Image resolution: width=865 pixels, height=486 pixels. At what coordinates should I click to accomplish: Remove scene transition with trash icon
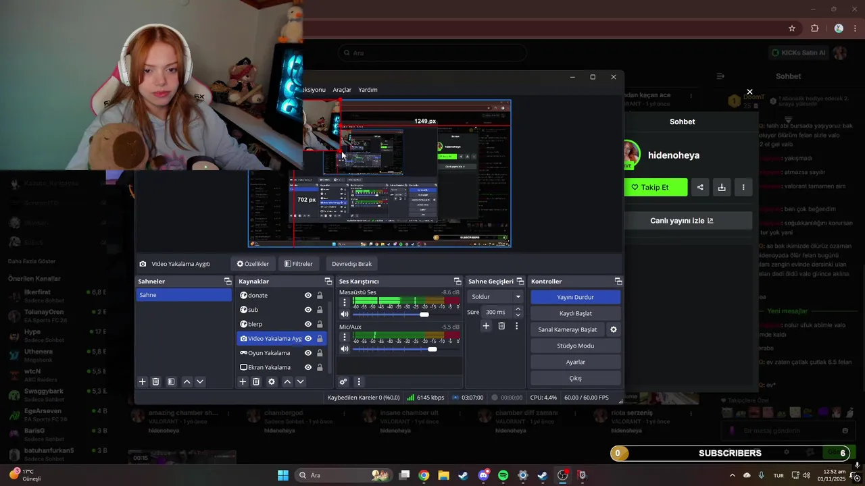501,326
